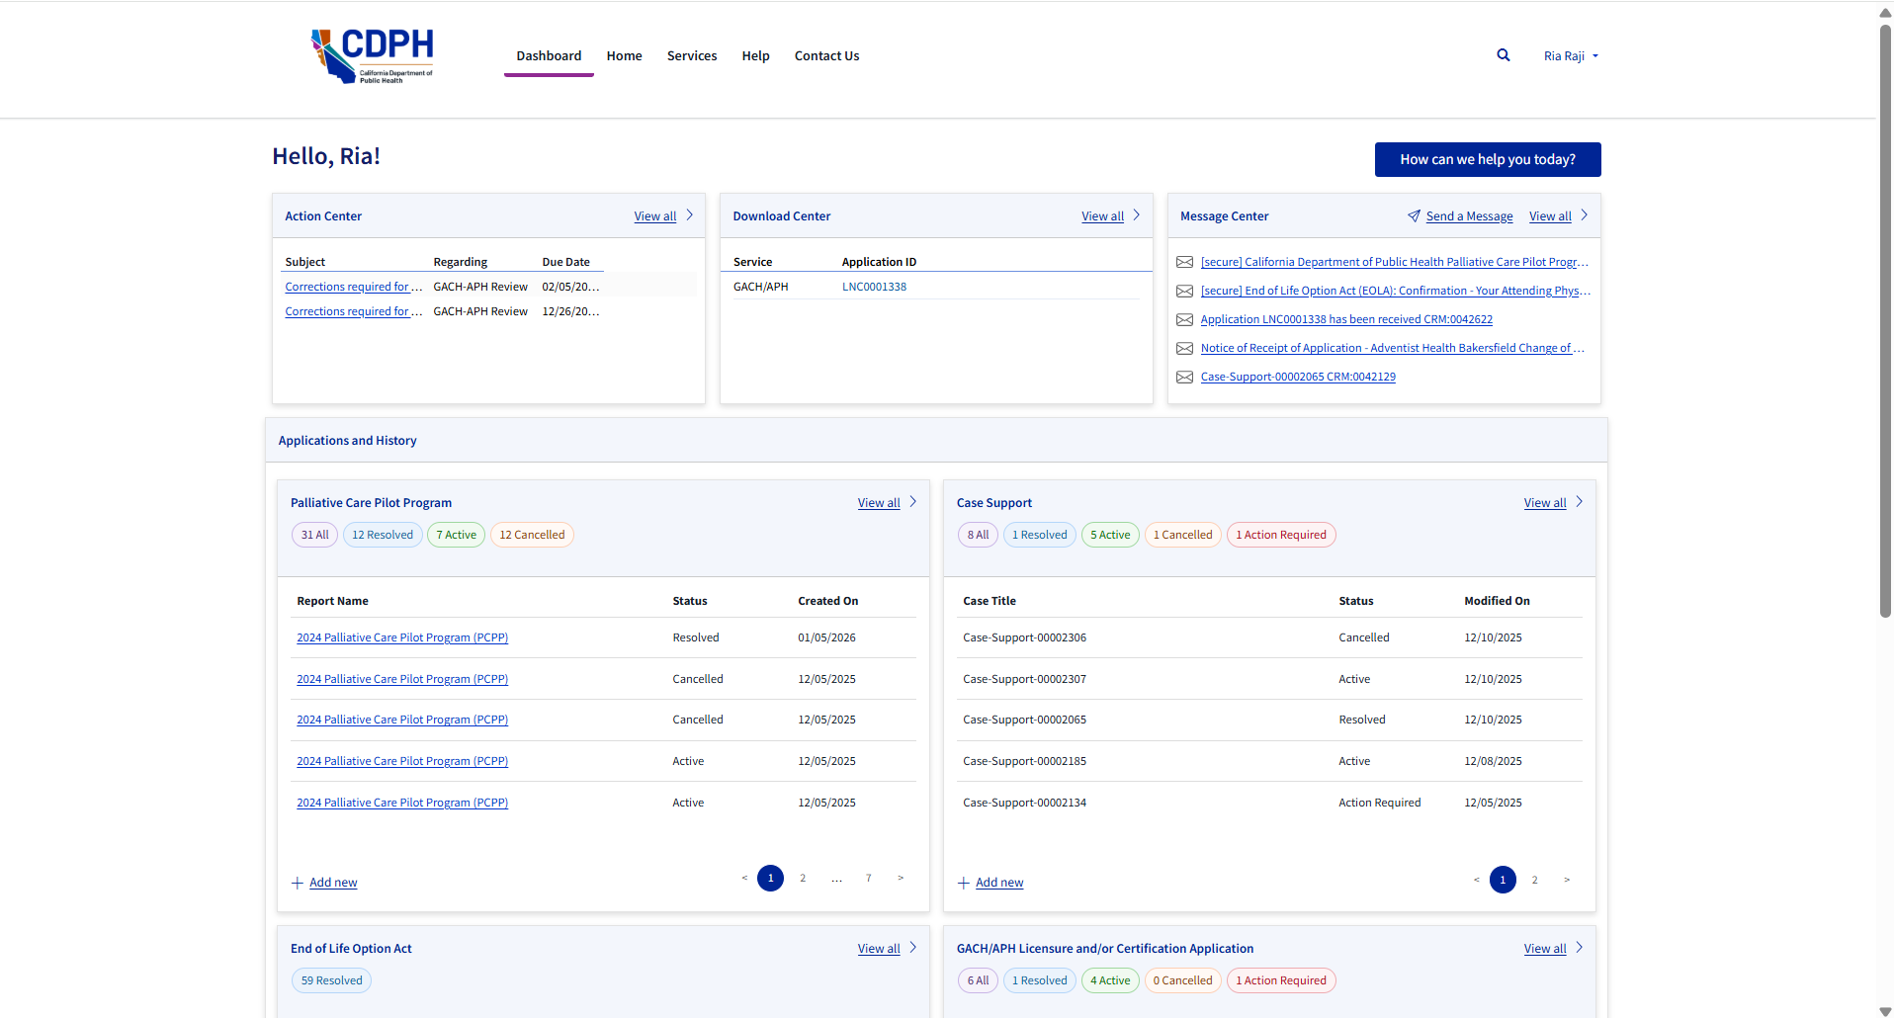Click envelope icon beside Palliative Care Pilot message
This screenshot has height=1018, width=1894.
click(x=1184, y=262)
